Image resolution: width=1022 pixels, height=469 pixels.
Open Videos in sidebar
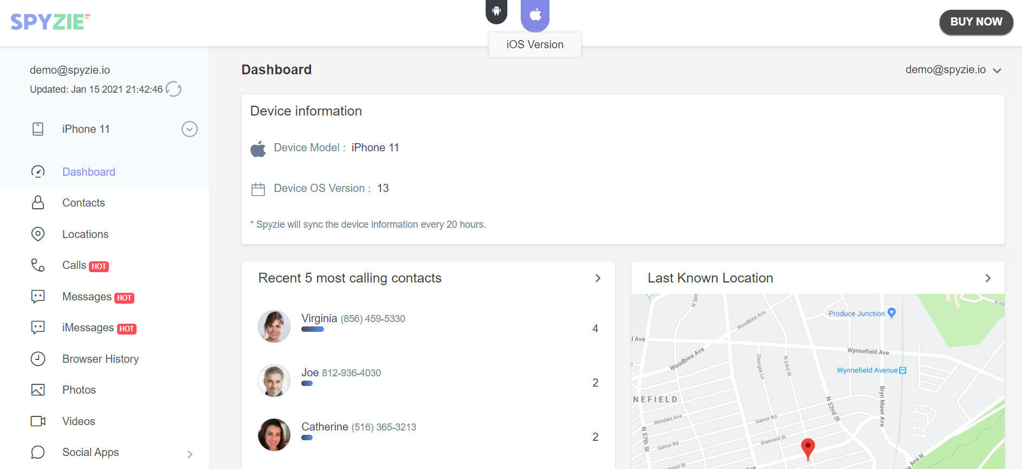(79, 421)
